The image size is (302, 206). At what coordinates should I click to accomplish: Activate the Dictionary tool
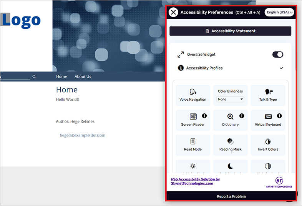[x=231, y=120]
